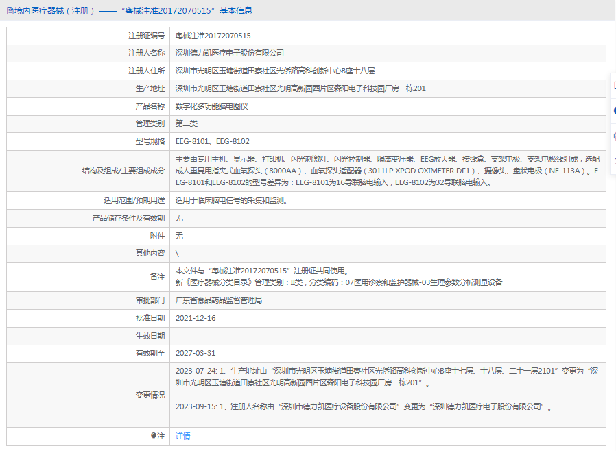Select product name 数字化多功能脑电图仪
Image resolution: width=616 pixels, height=451 pixels.
(211, 106)
